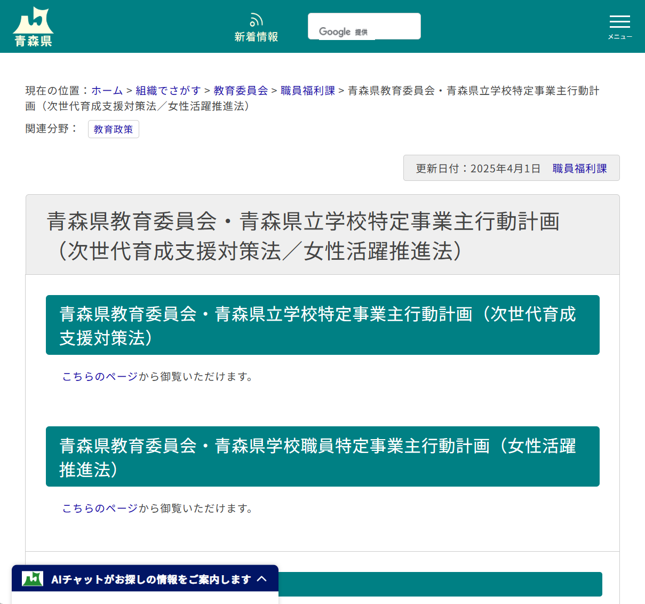Screen dimensions: 645x604
Task: Expand the 女性活躍推進法 green heading bar
Action: pos(322,456)
